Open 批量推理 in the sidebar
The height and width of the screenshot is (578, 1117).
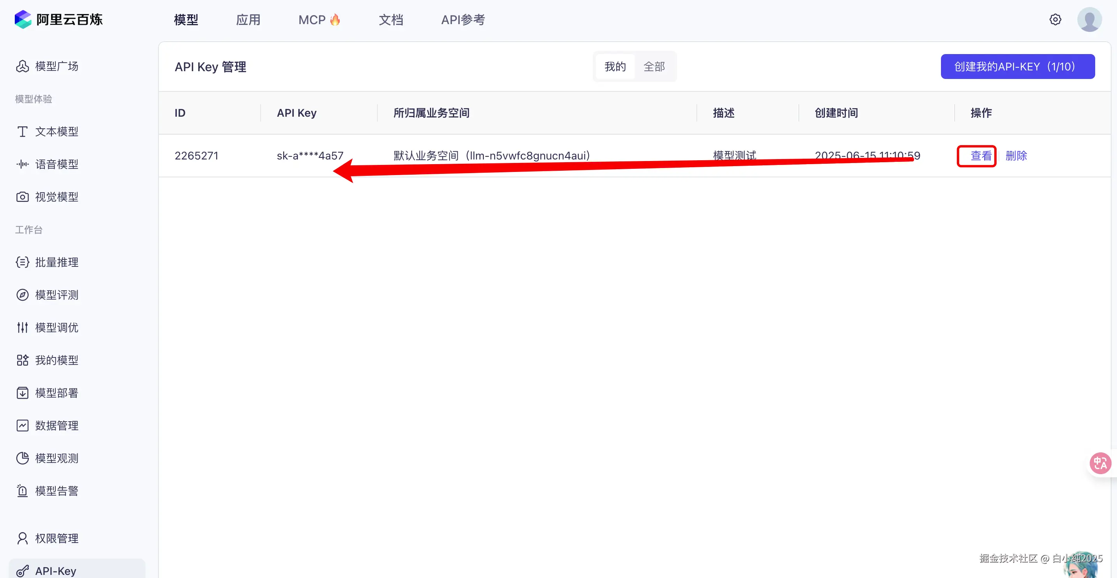tap(56, 263)
